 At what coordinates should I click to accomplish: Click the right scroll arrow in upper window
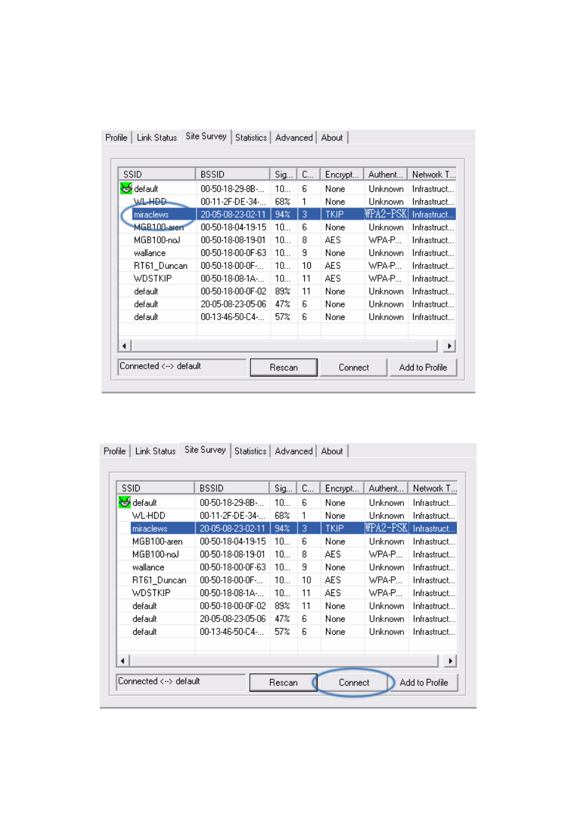coord(449,346)
